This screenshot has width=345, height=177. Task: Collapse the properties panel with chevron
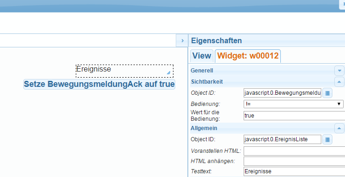pos(182,40)
